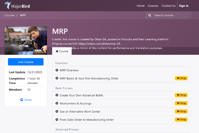Navigate to Courses breadcrumb link

[9, 15]
